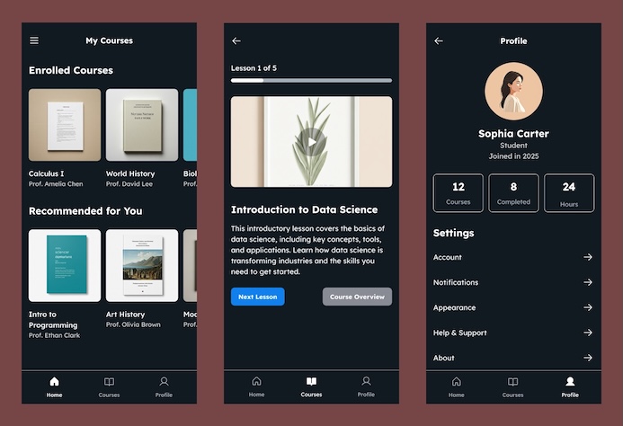The image size is (623, 426).
Task: Click the Calculus I course title
Action: (x=46, y=173)
